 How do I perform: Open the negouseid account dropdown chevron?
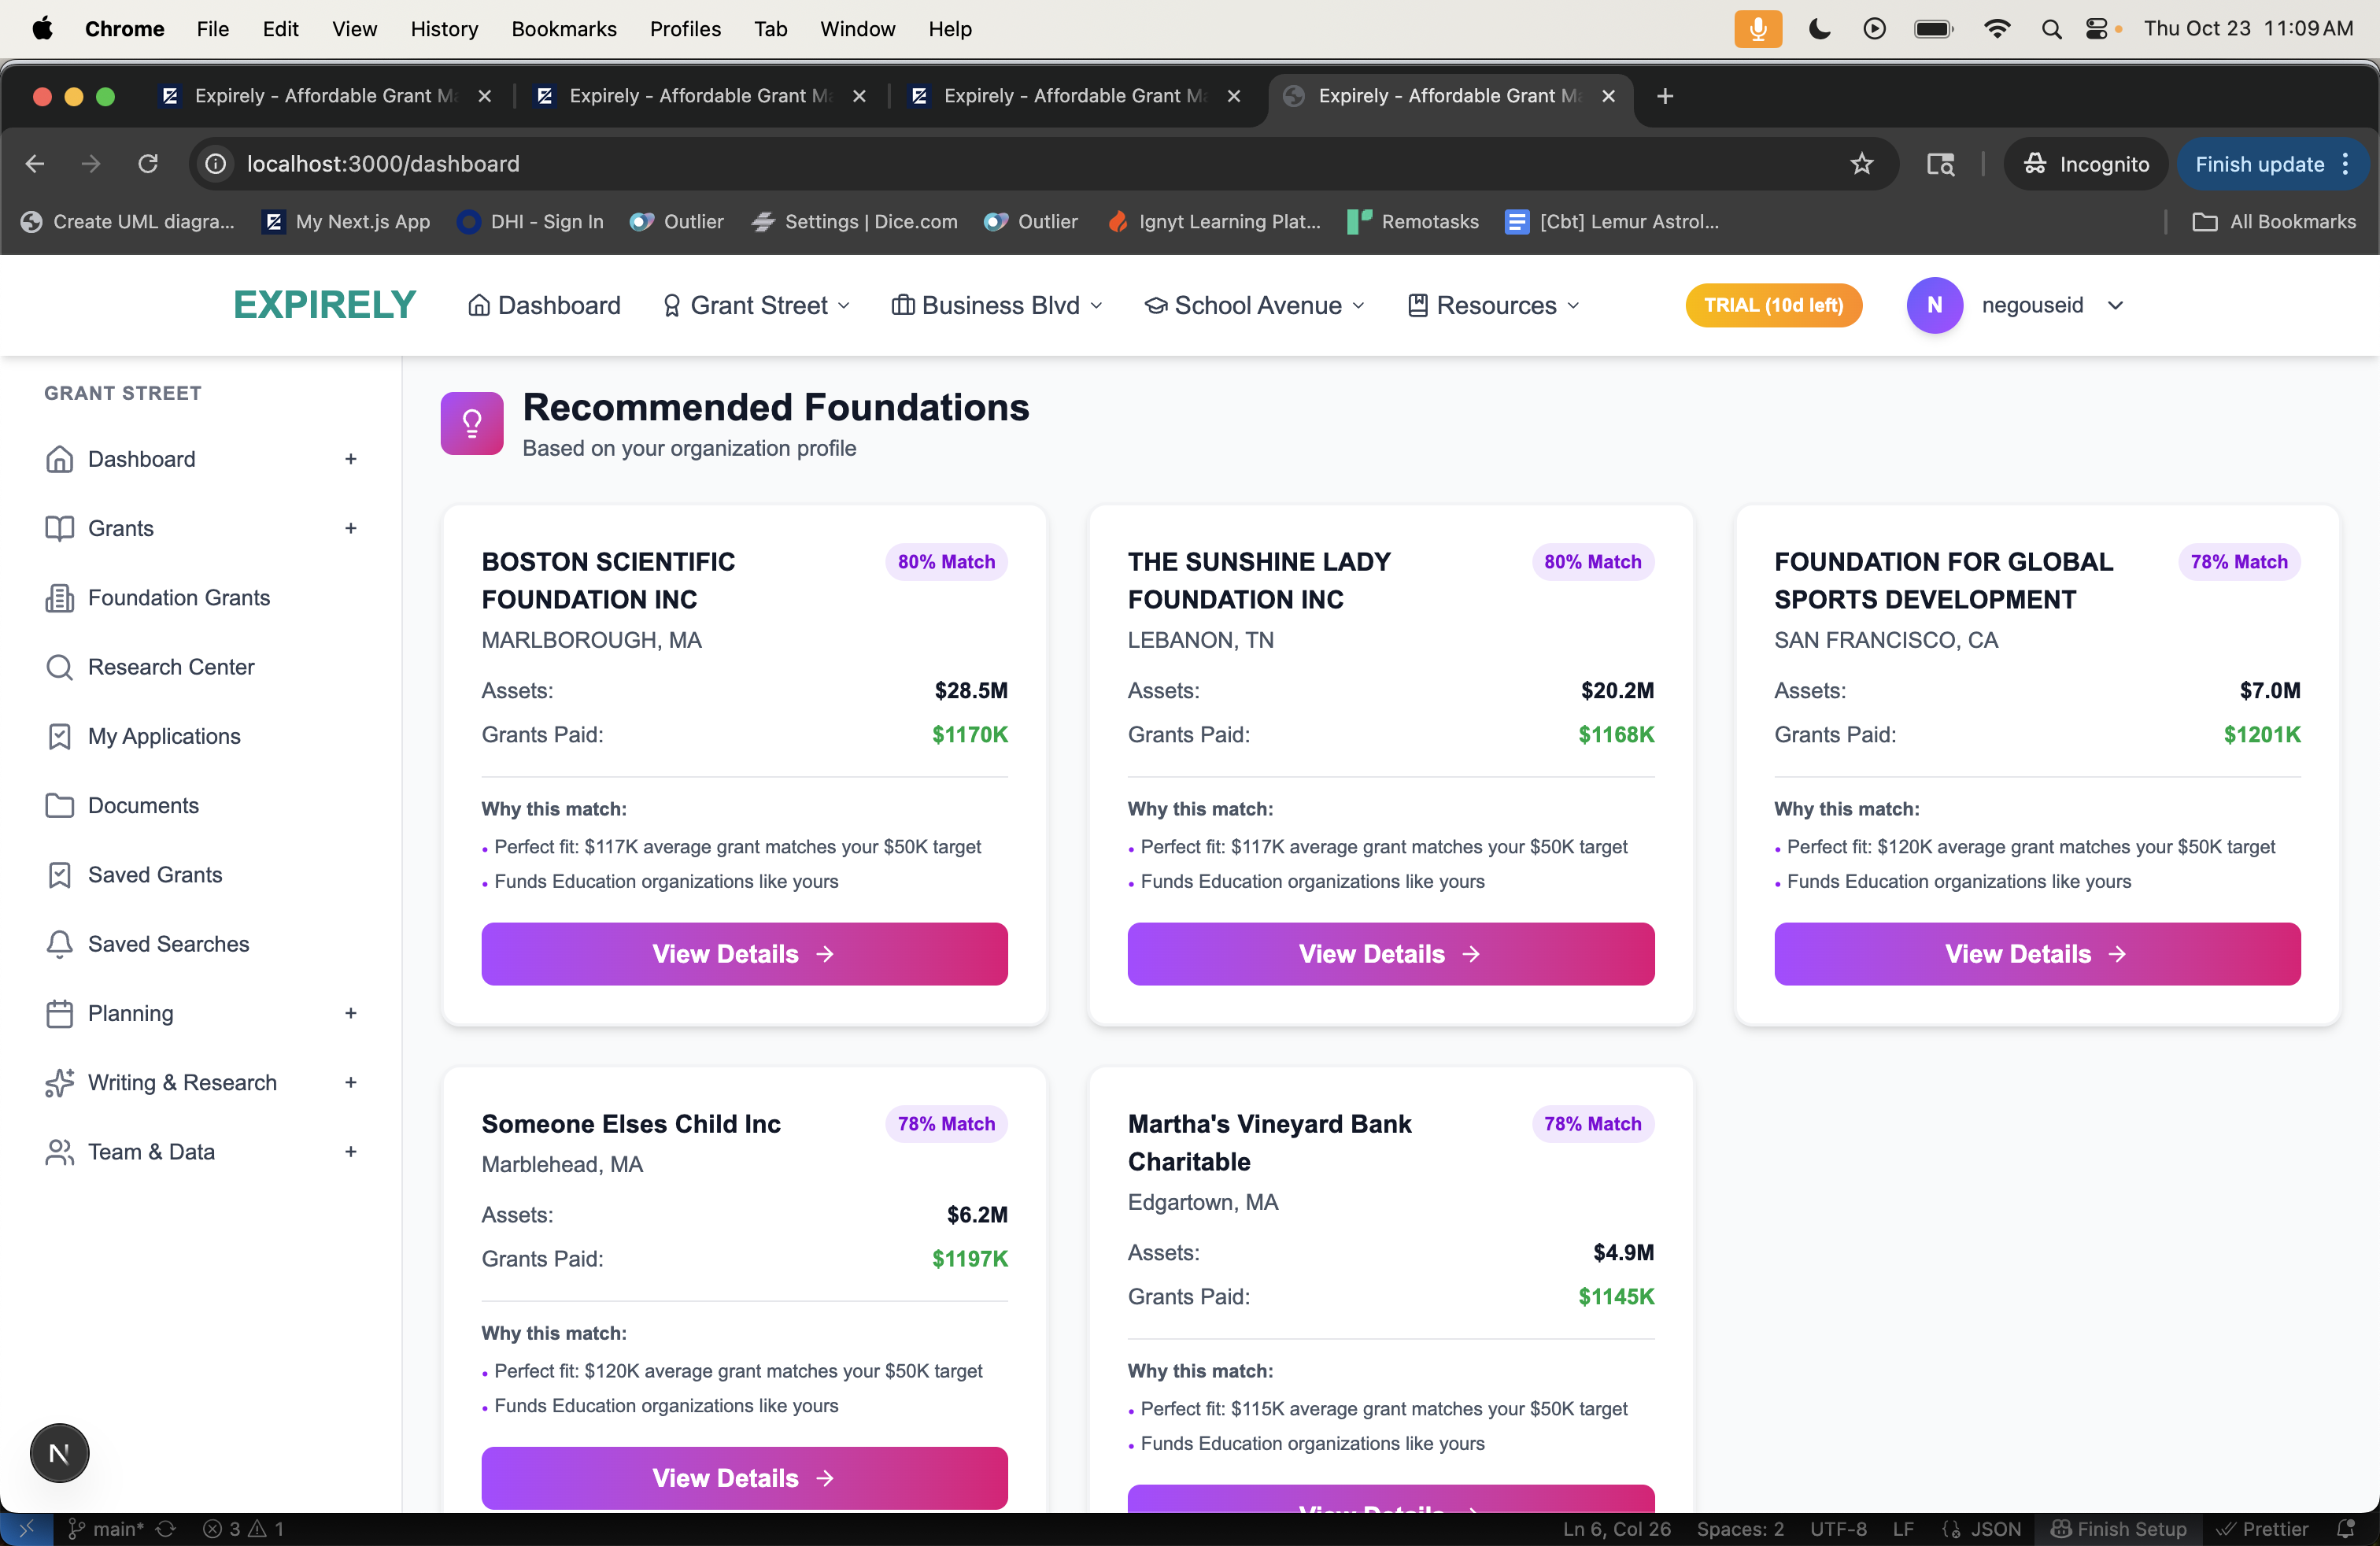[2115, 305]
